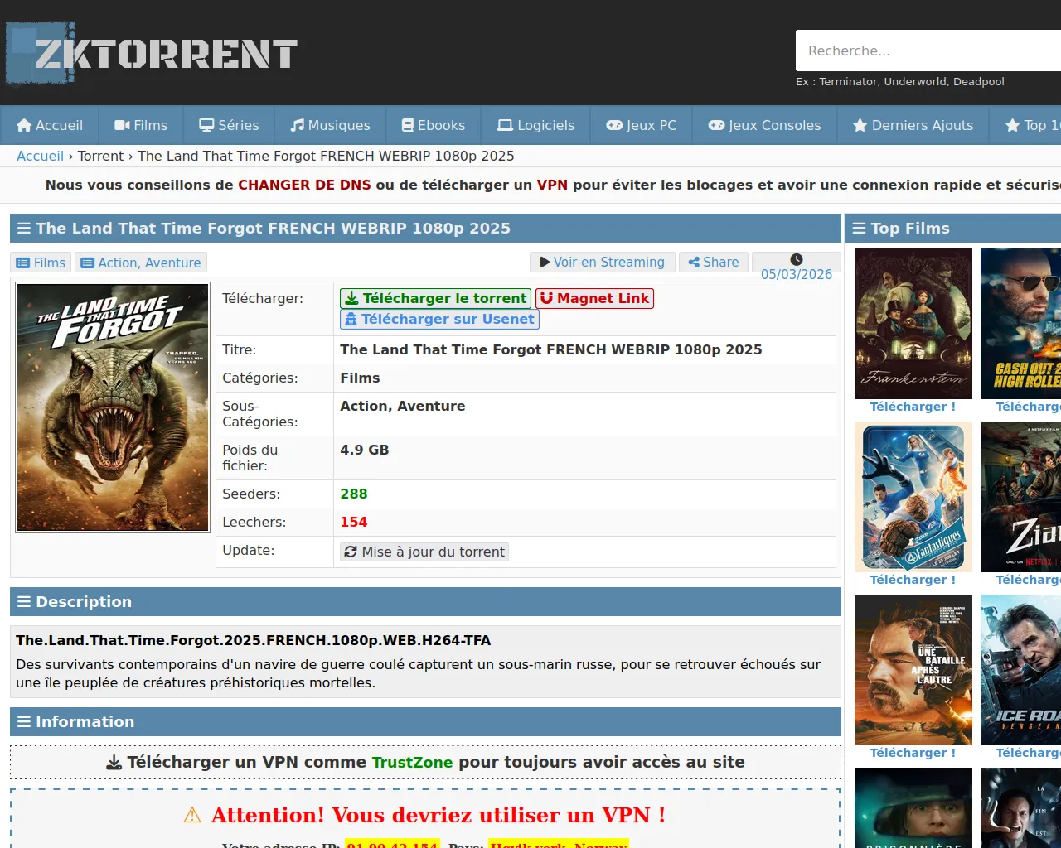Image resolution: width=1061 pixels, height=848 pixels.
Task: Go to the Séries section
Action: point(229,125)
